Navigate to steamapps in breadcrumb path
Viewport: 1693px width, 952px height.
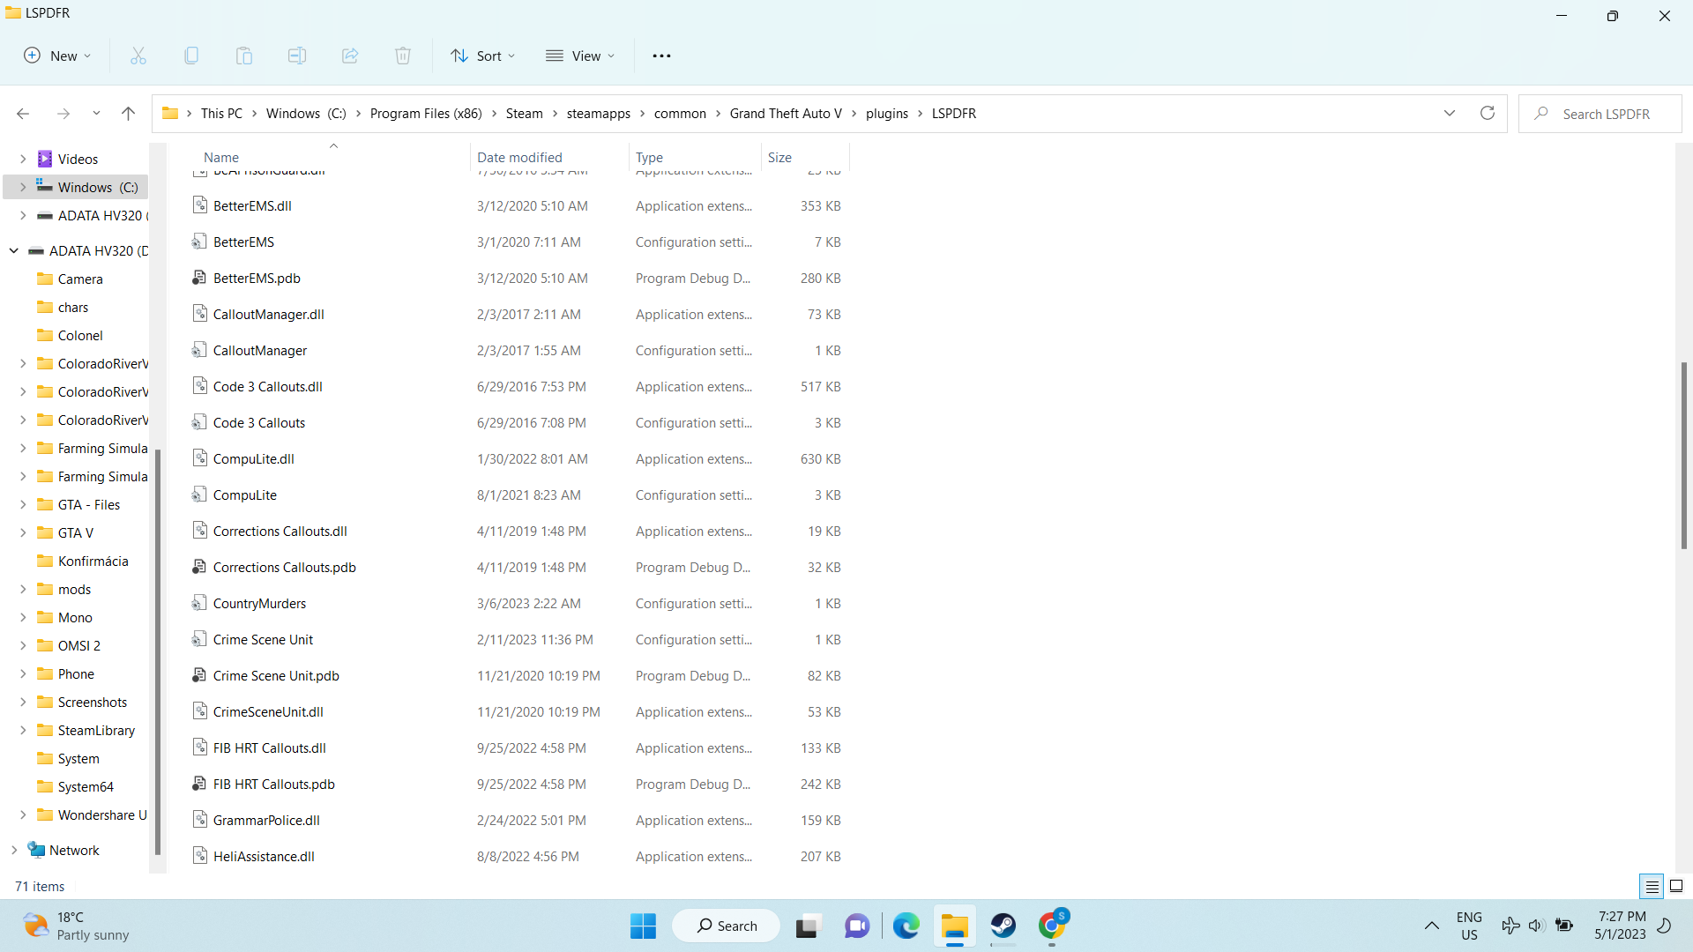pyautogui.click(x=598, y=113)
